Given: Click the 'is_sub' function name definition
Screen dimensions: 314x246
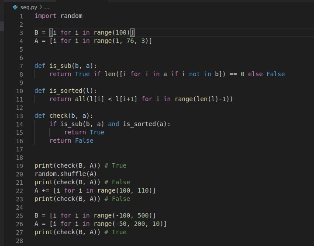Looking at the screenshot, I should point(60,66).
